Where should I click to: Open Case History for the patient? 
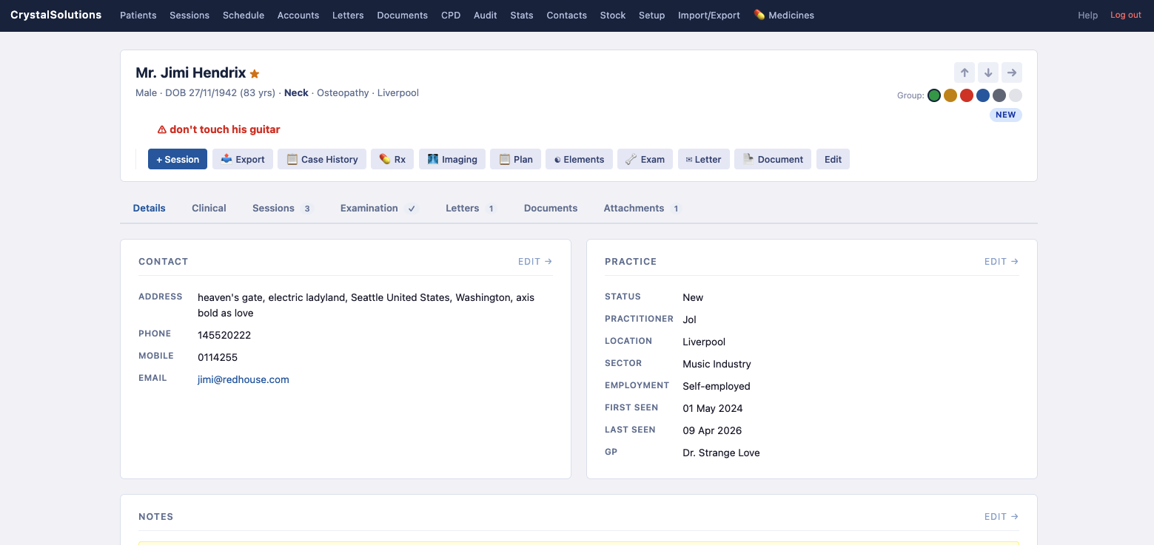[x=322, y=159]
